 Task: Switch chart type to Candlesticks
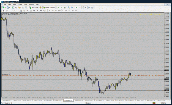(x=62, y=7)
